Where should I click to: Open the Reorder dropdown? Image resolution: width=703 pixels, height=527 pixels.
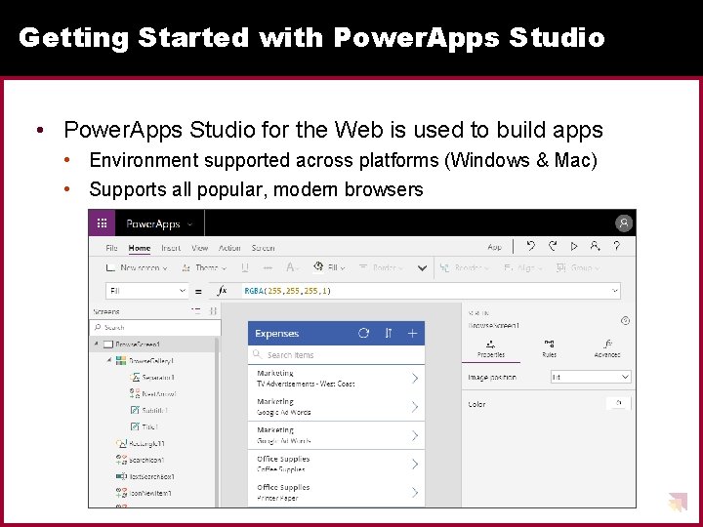click(464, 267)
